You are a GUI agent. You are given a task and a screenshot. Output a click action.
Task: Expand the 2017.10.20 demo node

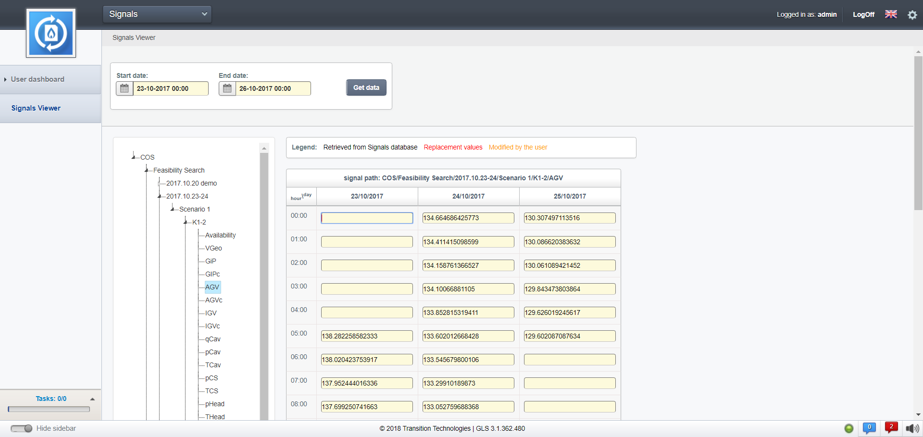click(x=160, y=183)
